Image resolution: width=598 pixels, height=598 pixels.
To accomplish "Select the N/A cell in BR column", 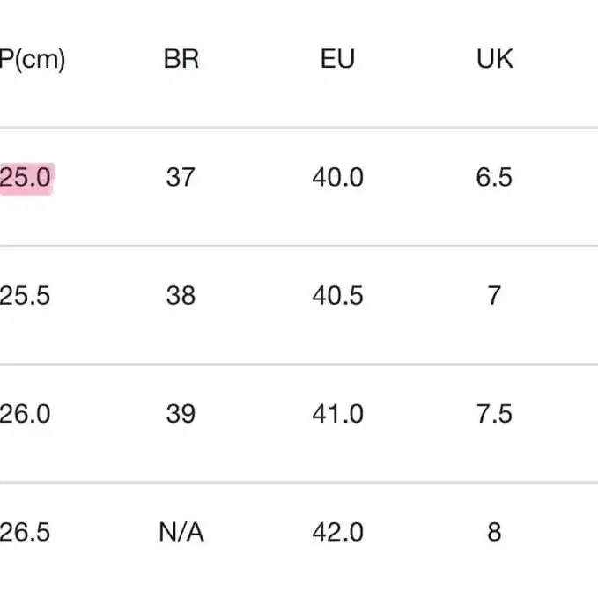I will (x=181, y=532).
